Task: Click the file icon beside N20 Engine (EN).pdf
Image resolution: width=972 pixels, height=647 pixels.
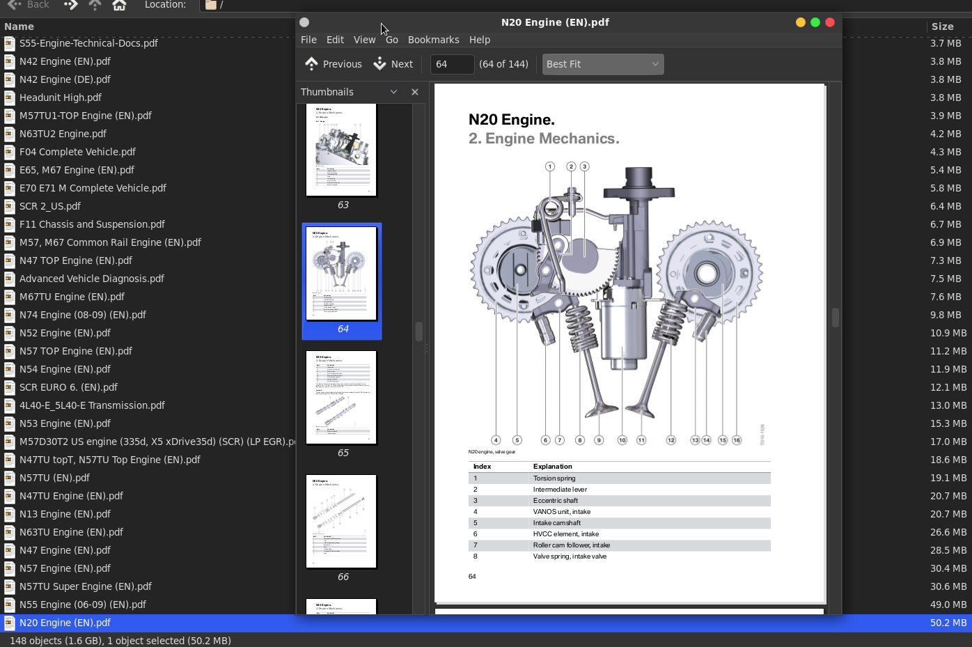Action: click(x=10, y=623)
